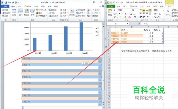
Task: Toggle Bold formatting in Excel
Action: point(120,14)
